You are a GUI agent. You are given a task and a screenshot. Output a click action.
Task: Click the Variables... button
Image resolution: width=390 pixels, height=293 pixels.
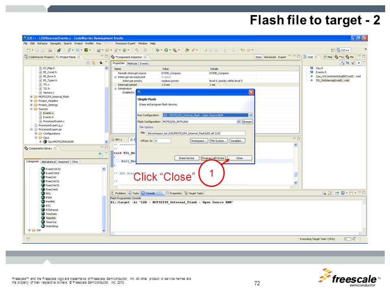tap(237, 141)
